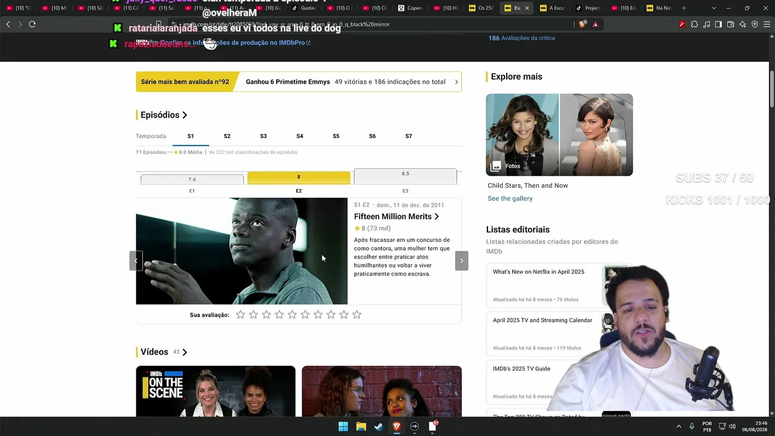Play the IMDb On The Scene video
This screenshot has width=775, height=436.
[x=216, y=391]
